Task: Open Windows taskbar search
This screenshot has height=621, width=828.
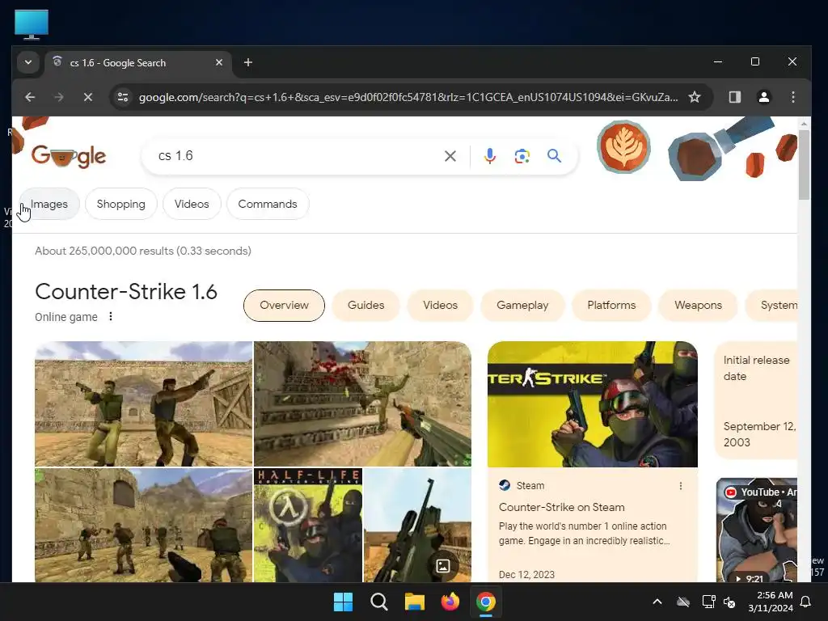Action: [379, 602]
